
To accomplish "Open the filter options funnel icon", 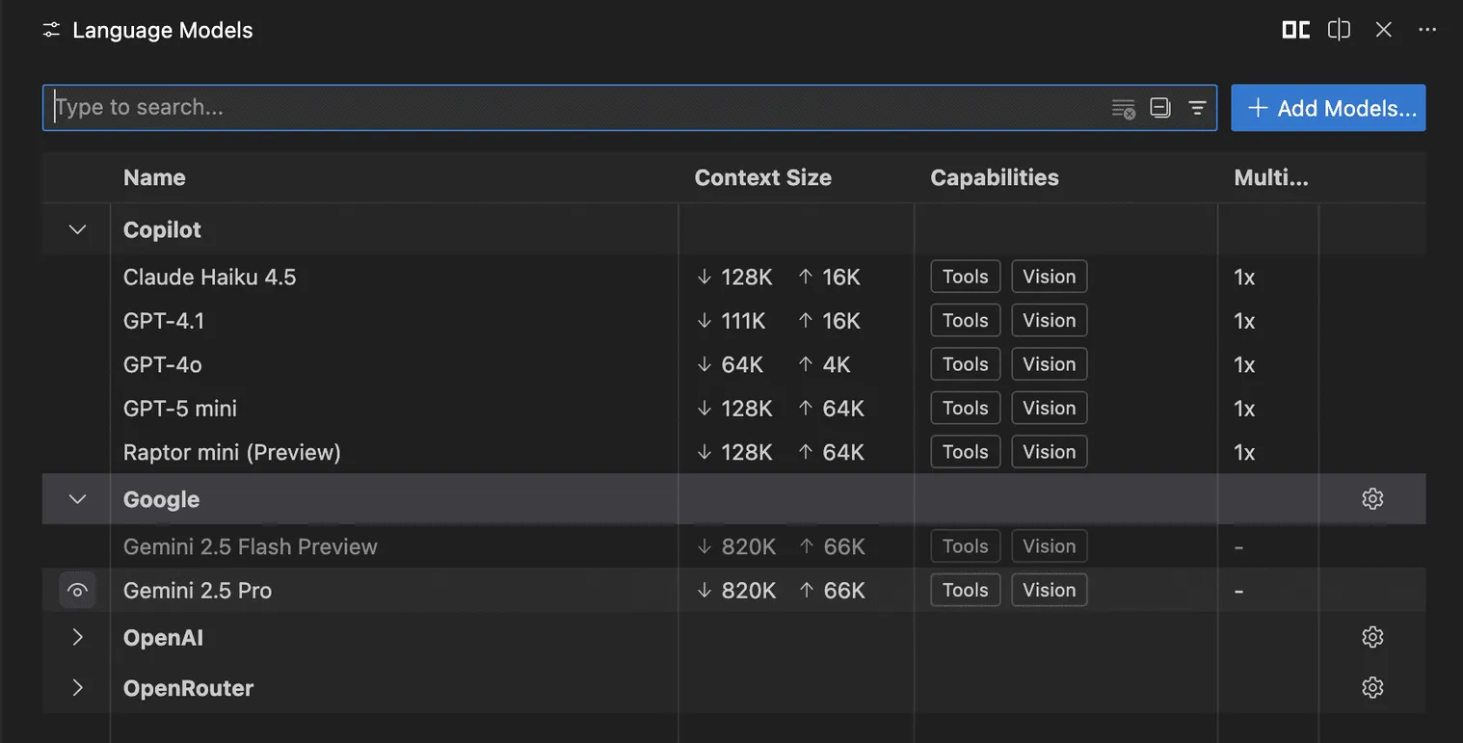I will tap(1197, 108).
